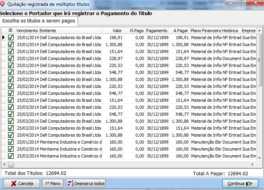Uncheck the Dell row with value 198,91

click(x=10, y=38)
